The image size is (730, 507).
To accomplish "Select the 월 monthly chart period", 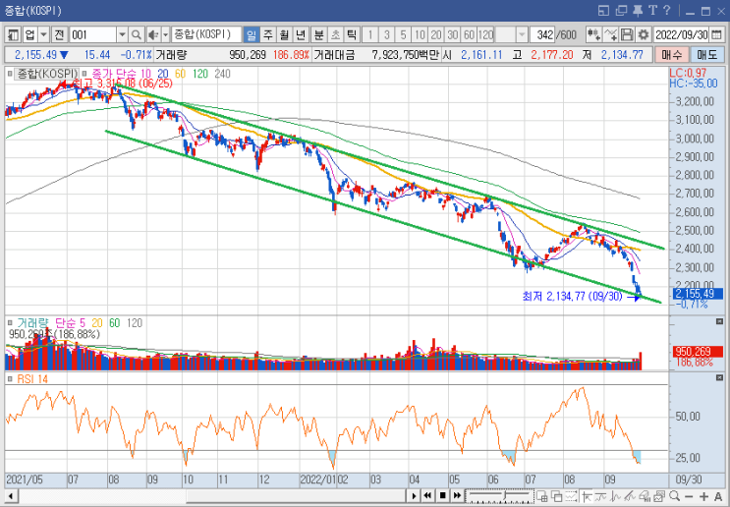I will click(284, 34).
